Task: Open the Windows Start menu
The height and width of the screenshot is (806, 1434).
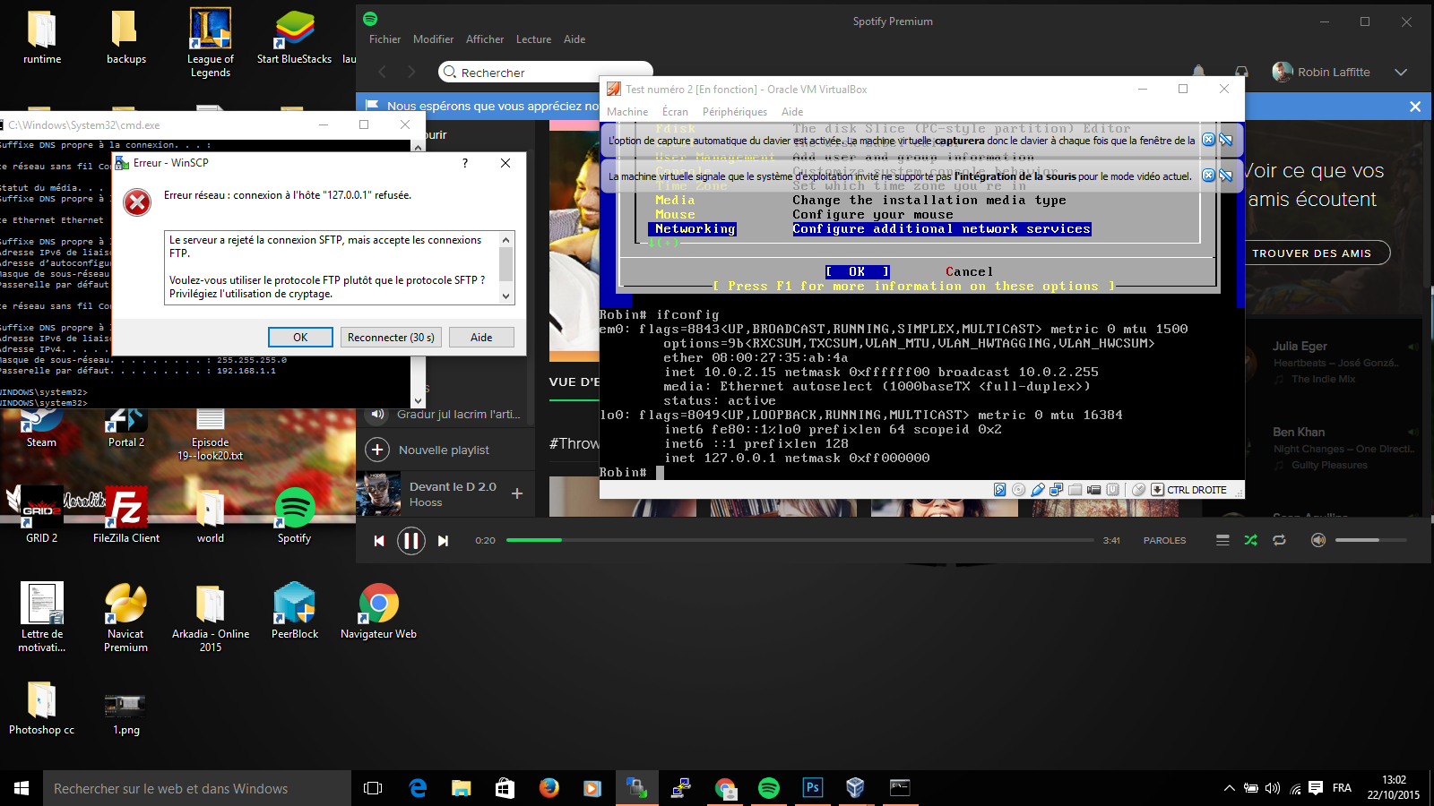Action: pos(22,788)
